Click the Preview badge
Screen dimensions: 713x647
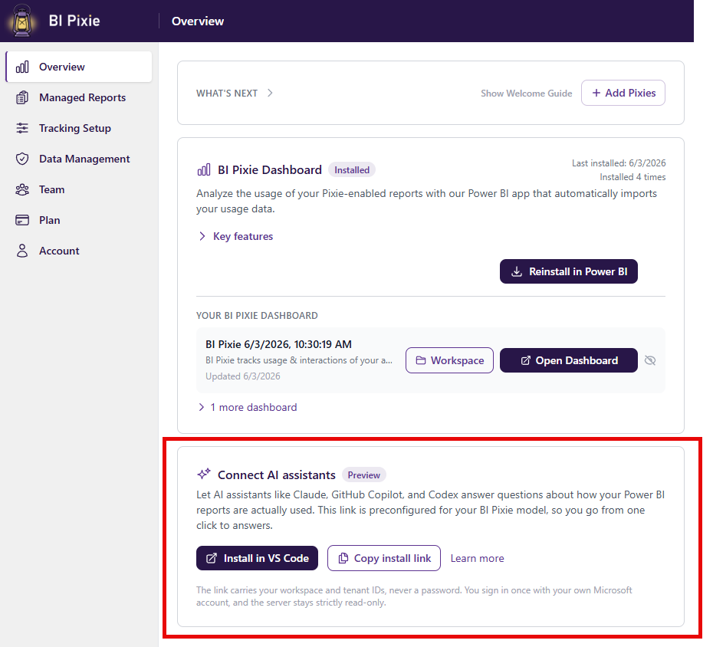pyautogui.click(x=363, y=475)
